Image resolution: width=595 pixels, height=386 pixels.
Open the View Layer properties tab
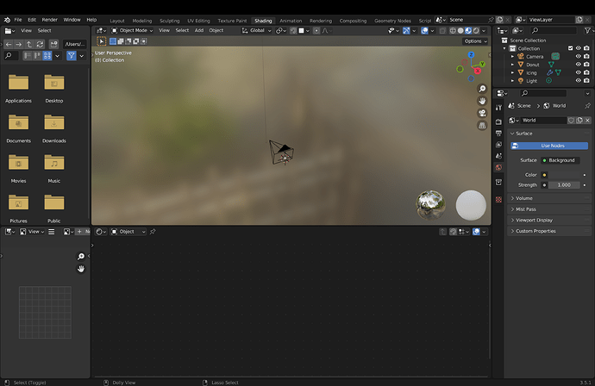[x=498, y=145]
